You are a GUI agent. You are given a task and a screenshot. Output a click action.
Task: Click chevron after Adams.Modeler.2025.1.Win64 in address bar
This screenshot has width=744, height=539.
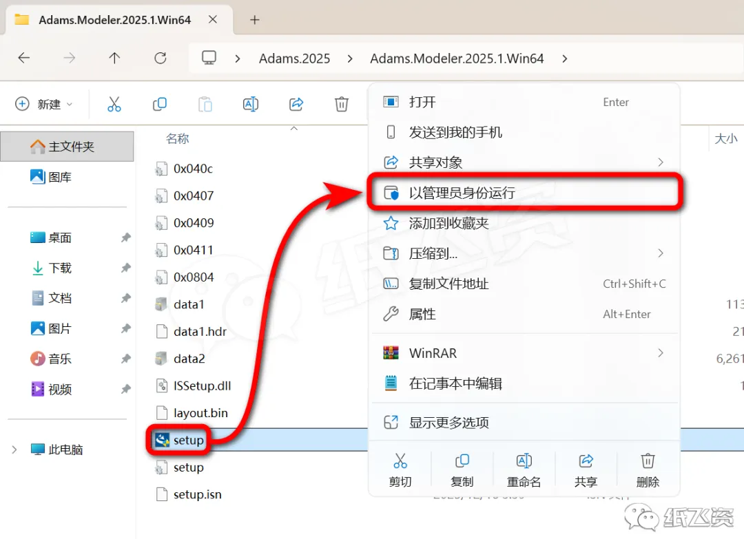(x=564, y=59)
